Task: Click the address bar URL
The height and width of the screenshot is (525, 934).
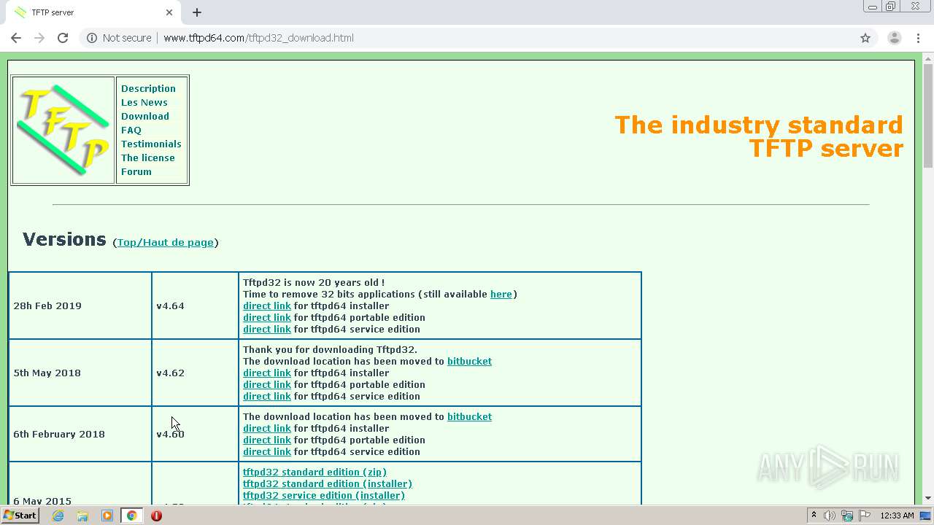Action: (x=258, y=38)
